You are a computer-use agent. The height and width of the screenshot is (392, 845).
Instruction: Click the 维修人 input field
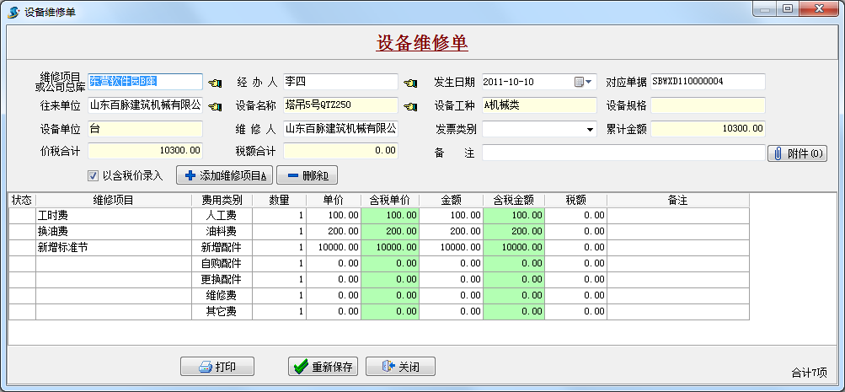click(x=340, y=129)
